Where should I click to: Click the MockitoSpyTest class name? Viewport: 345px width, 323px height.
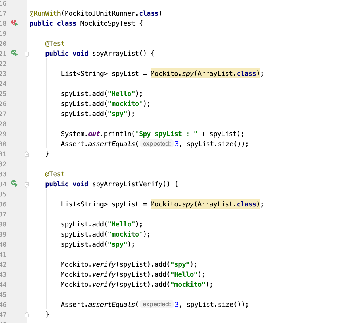(x=107, y=23)
